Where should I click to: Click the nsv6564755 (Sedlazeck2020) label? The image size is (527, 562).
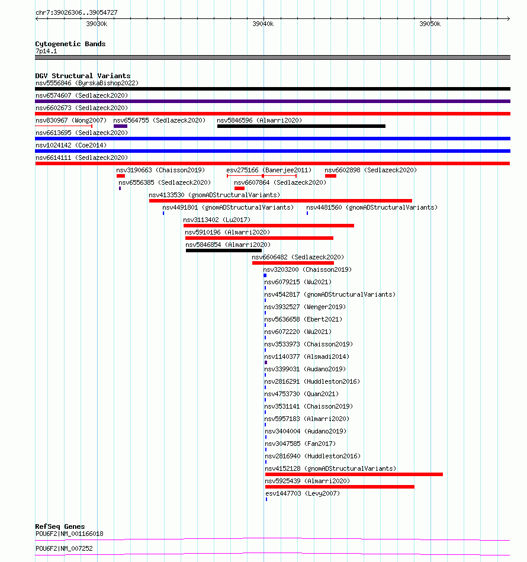pyautogui.click(x=159, y=120)
